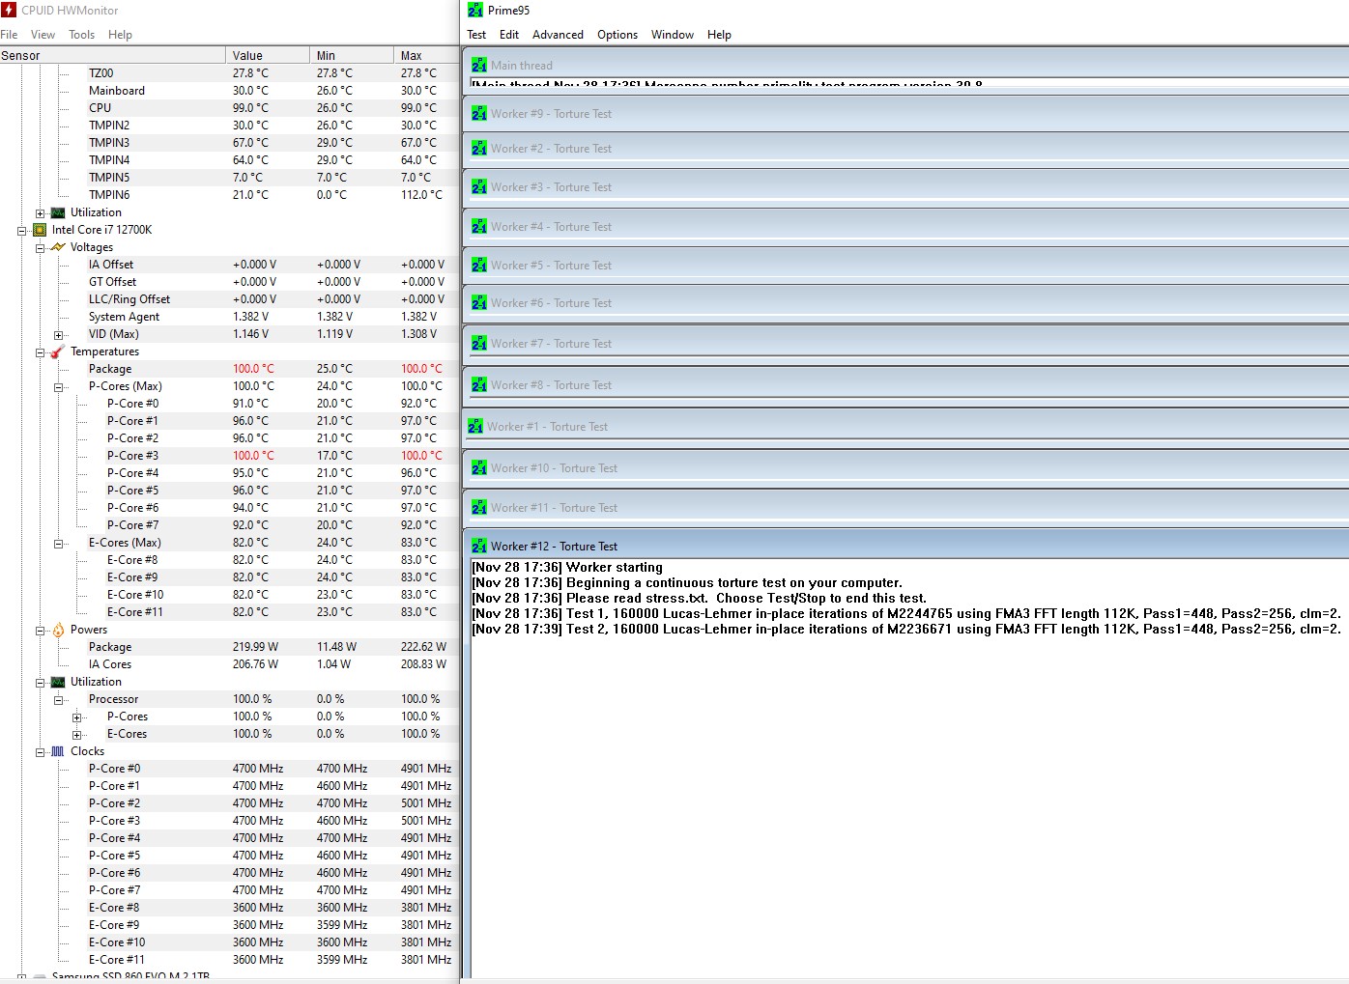The image size is (1349, 984).
Task: Activate the Worker #1 - Torture Test title bar
Action: pyautogui.click(x=906, y=426)
